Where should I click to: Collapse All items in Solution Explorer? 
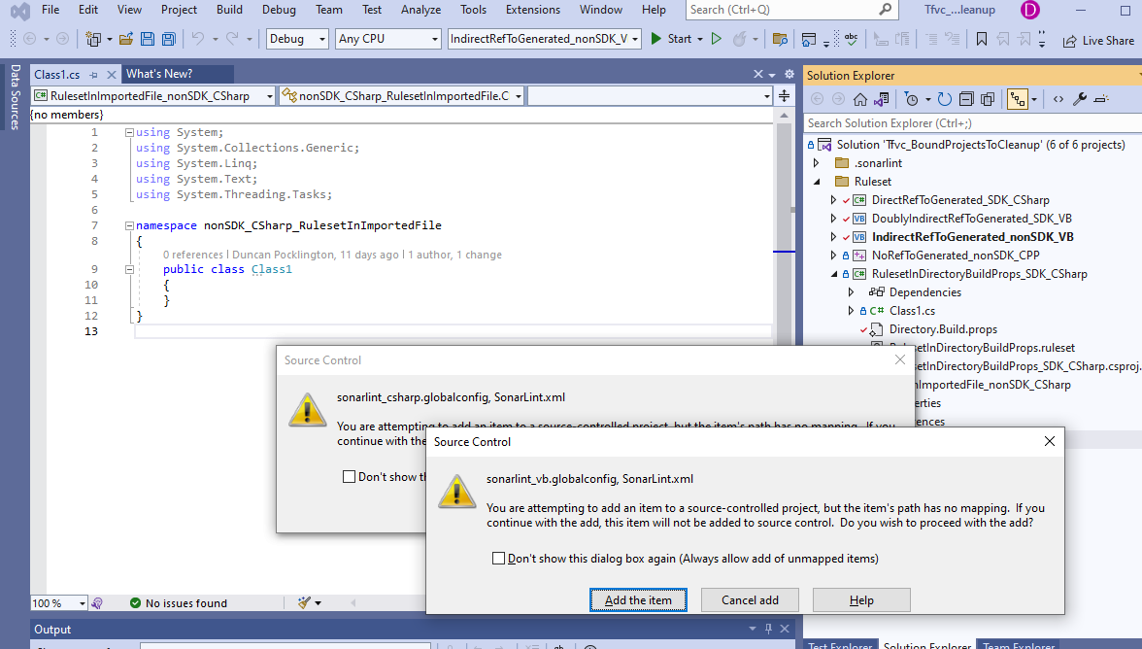click(x=965, y=98)
